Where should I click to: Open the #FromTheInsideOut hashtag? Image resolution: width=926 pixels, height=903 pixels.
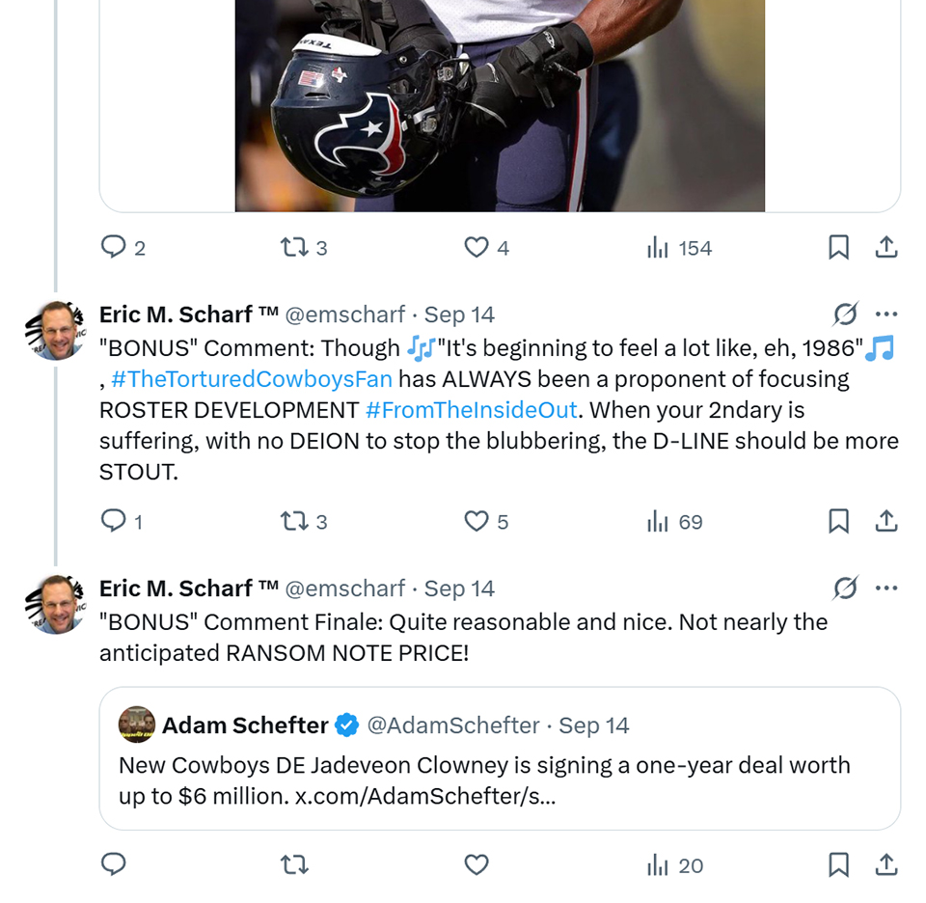(x=471, y=410)
